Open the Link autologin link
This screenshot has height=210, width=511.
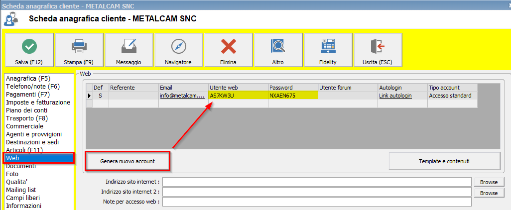click(x=395, y=96)
